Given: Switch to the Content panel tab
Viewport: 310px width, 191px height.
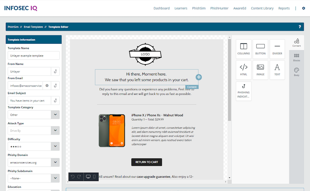Looking at the screenshot, I should pyautogui.click(x=296, y=43).
